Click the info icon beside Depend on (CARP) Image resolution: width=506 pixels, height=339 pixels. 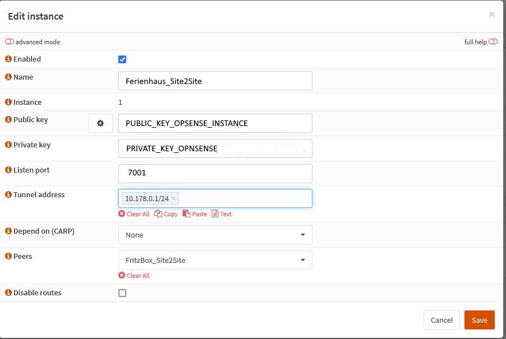coord(8,231)
